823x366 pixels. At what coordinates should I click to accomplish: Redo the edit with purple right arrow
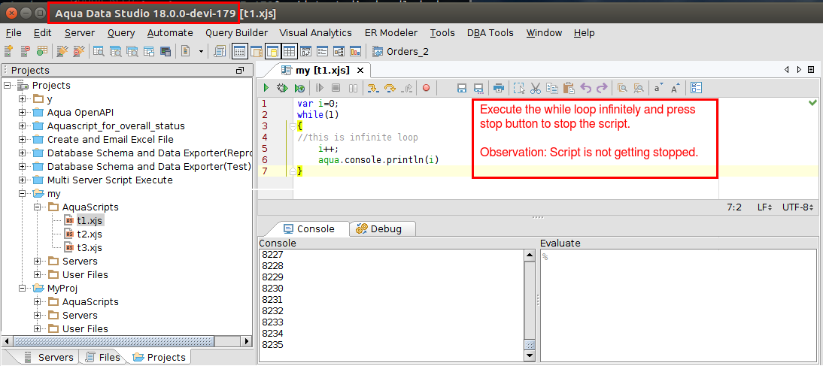[602, 88]
